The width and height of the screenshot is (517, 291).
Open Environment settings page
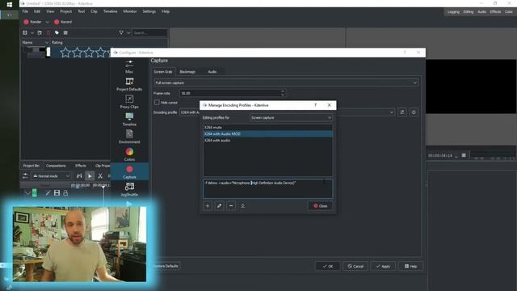pos(129,137)
